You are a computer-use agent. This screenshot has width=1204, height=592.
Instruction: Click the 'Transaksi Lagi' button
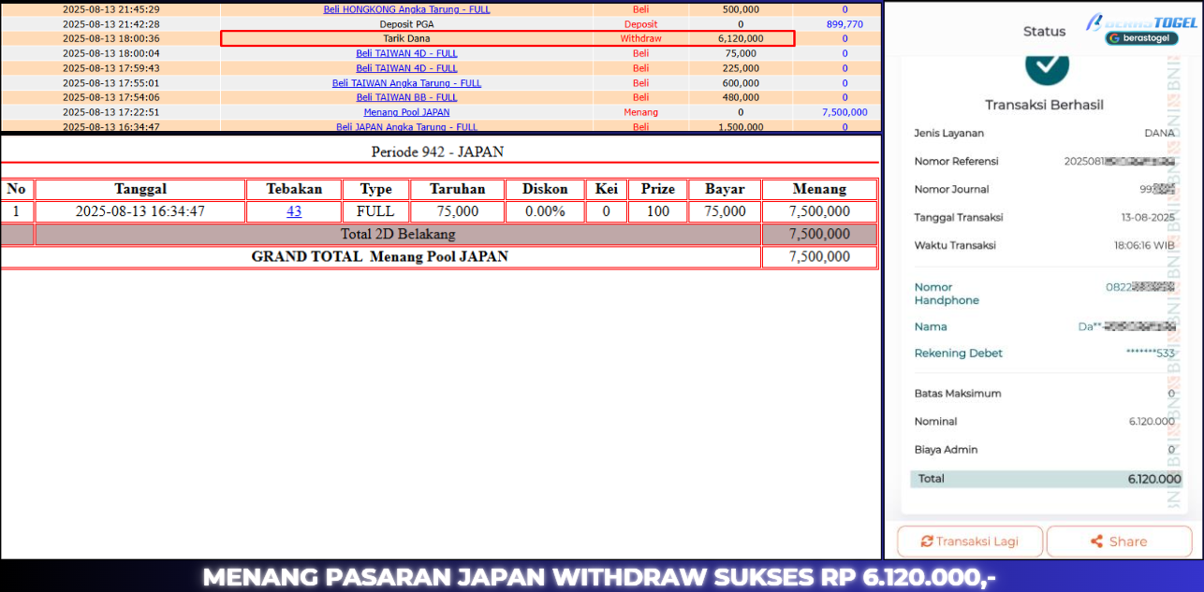(970, 541)
